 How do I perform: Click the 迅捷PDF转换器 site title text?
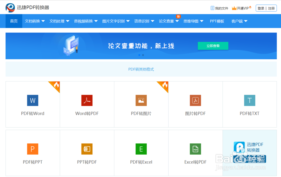(x=33, y=8)
